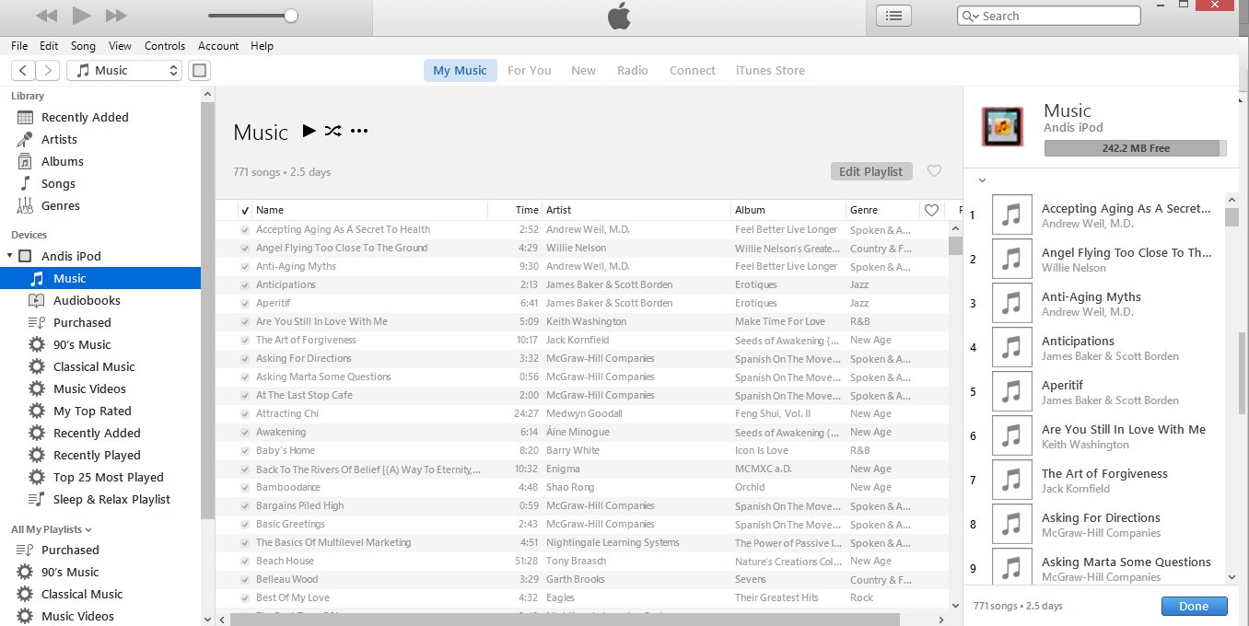Click the Andis iPod thumbnail image
This screenshot has height=626, width=1249.
(x=1002, y=127)
